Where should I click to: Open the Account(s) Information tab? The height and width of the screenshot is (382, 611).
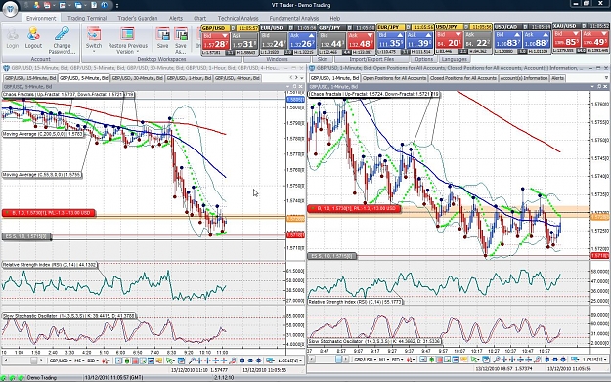[x=524, y=78]
